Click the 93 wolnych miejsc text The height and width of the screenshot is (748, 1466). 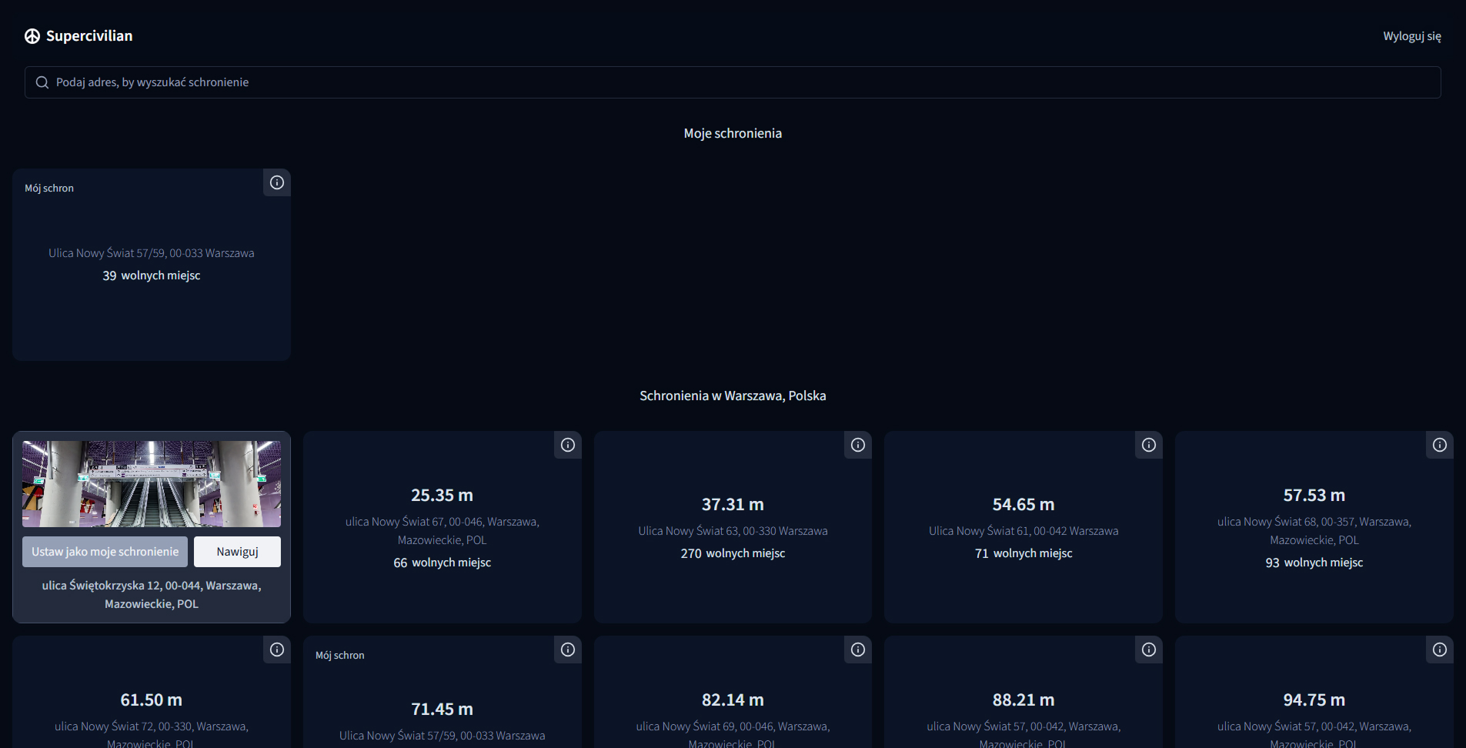pos(1314,563)
